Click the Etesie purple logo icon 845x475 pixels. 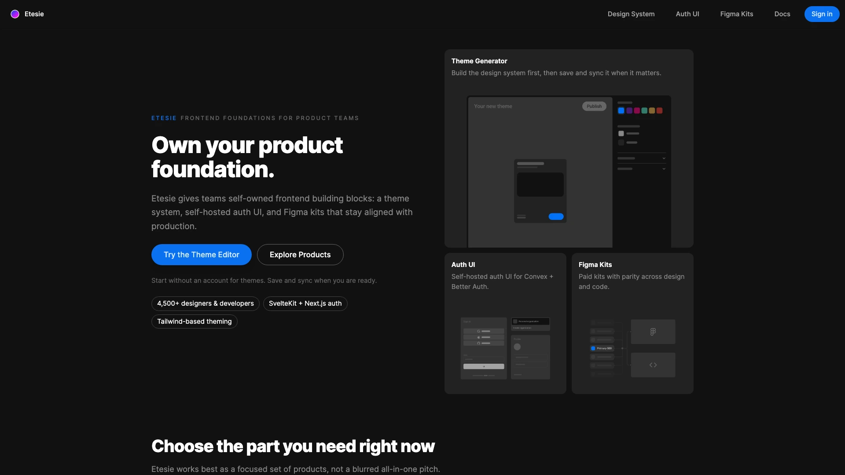pos(15,14)
